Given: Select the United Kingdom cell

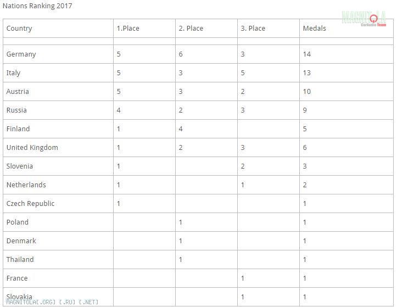Looking at the screenshot, I should 32,148.
